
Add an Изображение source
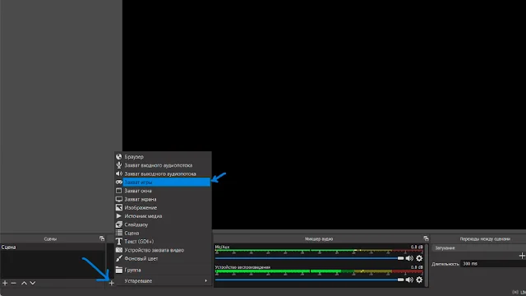pos(163,208)
